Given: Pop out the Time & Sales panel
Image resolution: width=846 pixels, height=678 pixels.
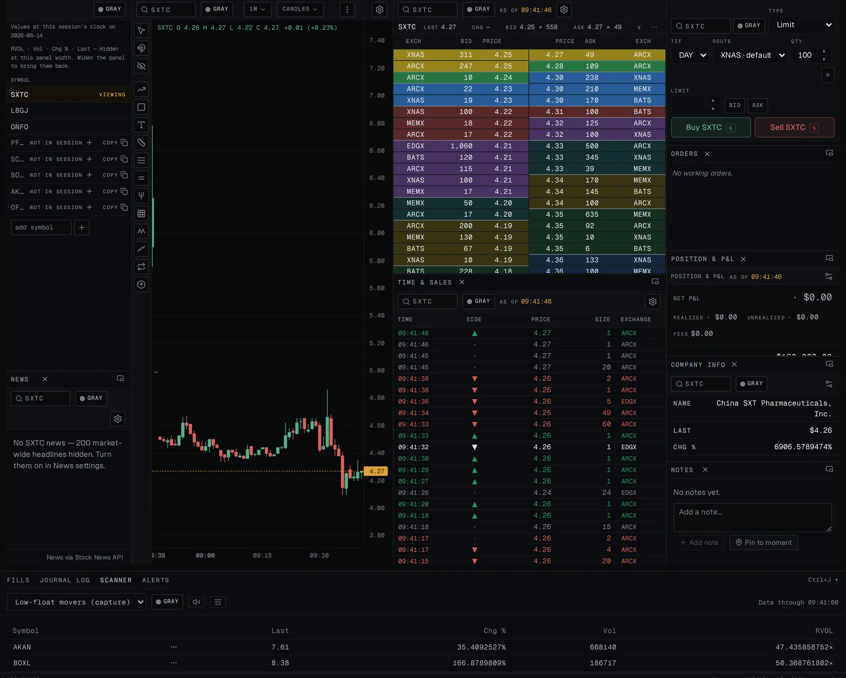Looking at the screenshot, I should tap(655, 282).
